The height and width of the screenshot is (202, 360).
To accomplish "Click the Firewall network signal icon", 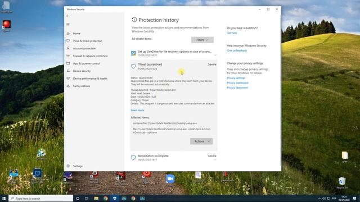I will click(68, 56).
